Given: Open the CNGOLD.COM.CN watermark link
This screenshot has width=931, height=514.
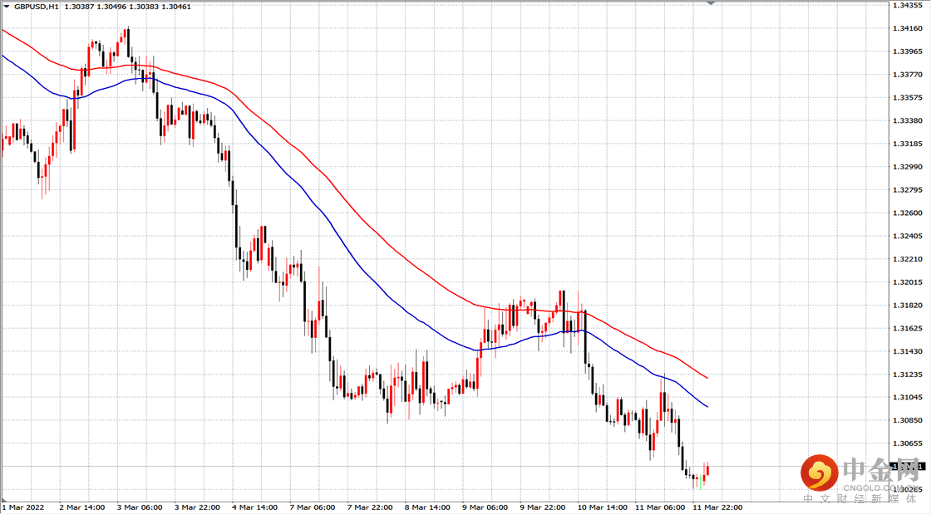Looking at the screenshot, I should 880,487.
